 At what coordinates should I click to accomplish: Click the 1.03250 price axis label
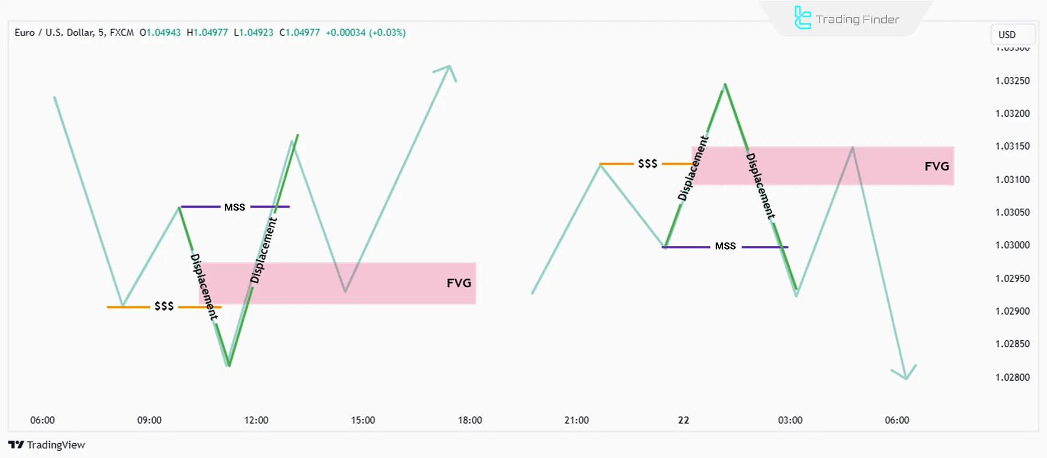(1012, 81)
